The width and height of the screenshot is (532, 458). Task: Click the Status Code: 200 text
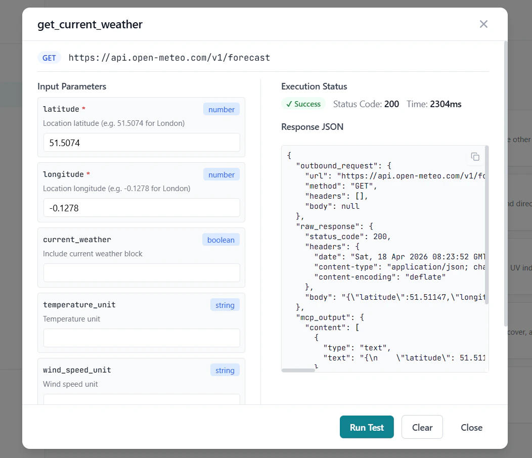(x=366, y=104)
